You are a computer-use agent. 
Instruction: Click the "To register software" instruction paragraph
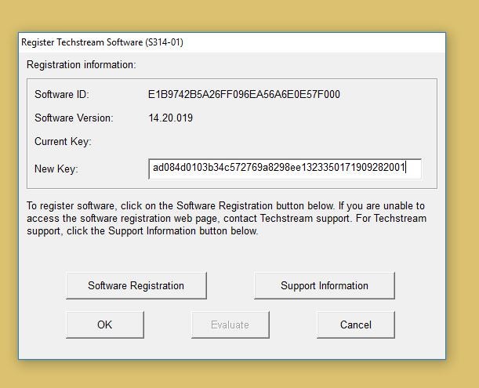tap(226, 218)
